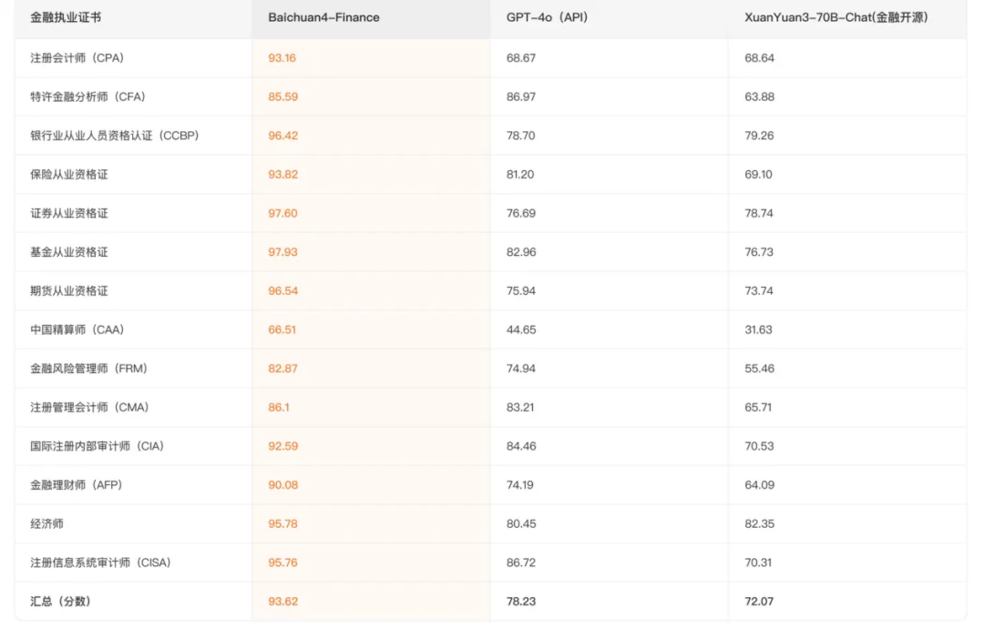984x629 pixels.
Task: Click the Baichuan score 97.60
Action: click(283, 213)
